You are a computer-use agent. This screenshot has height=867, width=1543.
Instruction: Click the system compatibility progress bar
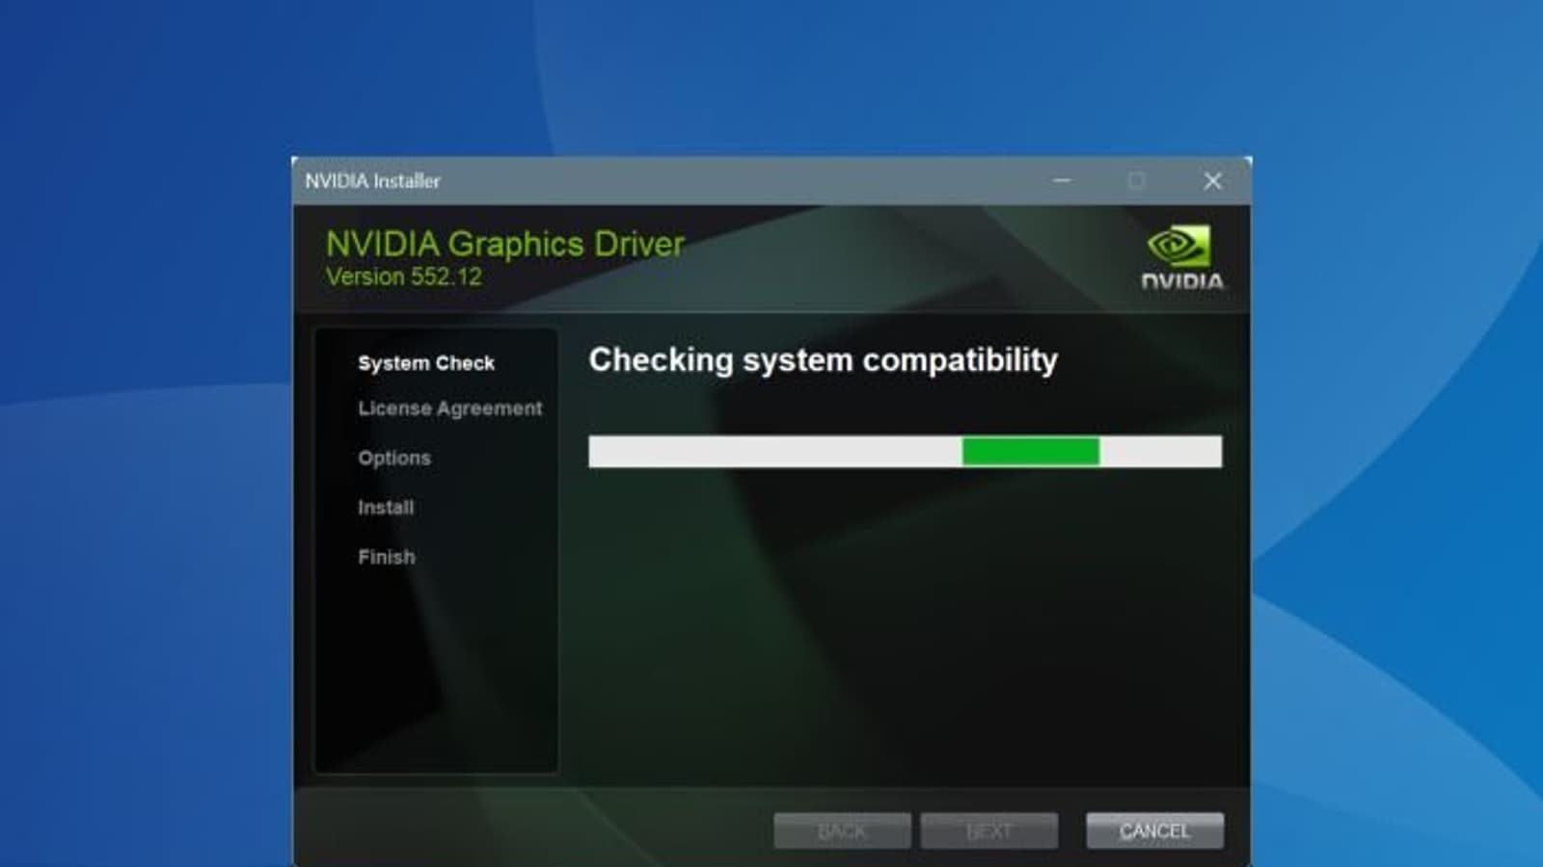(x=905, y=451)
